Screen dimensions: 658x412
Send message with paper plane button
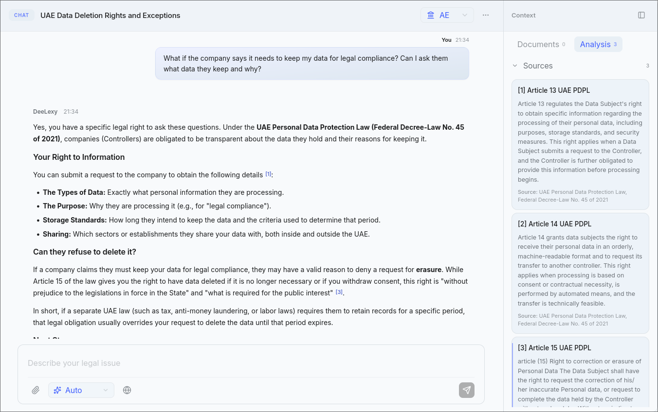point(467,390)
